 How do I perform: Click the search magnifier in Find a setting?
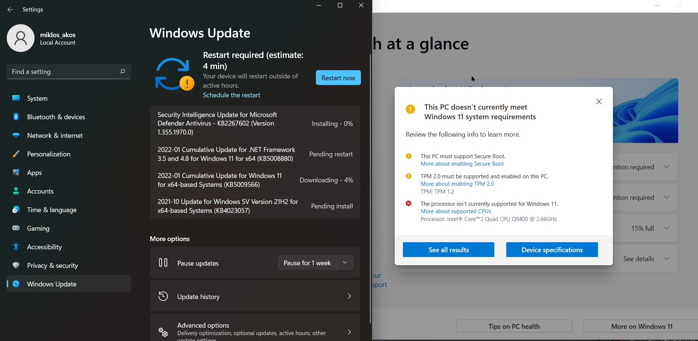[x=122, y=71]
